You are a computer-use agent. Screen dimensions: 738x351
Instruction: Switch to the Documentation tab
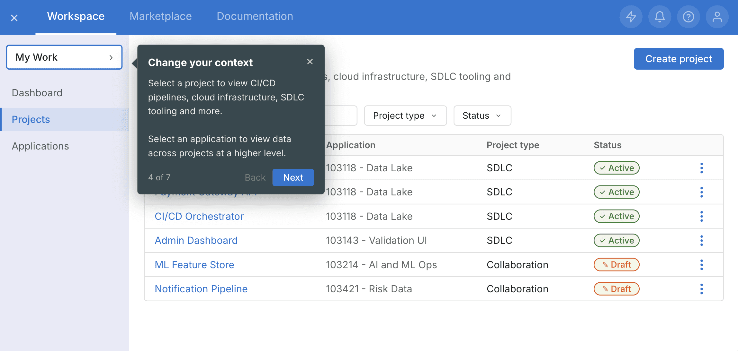[x=255, y=16]
